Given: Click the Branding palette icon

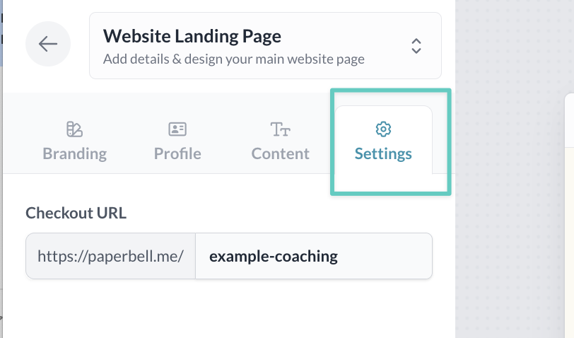Looking at the screenshot, I should click(x=74, y=129).
